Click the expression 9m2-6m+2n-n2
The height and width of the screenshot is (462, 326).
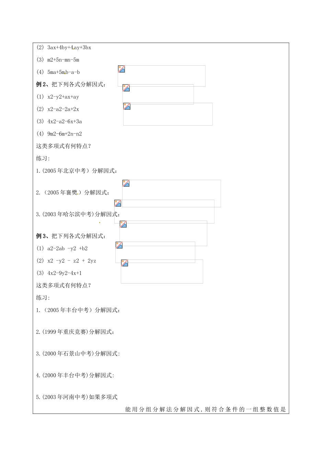click(x=65, y=134)
